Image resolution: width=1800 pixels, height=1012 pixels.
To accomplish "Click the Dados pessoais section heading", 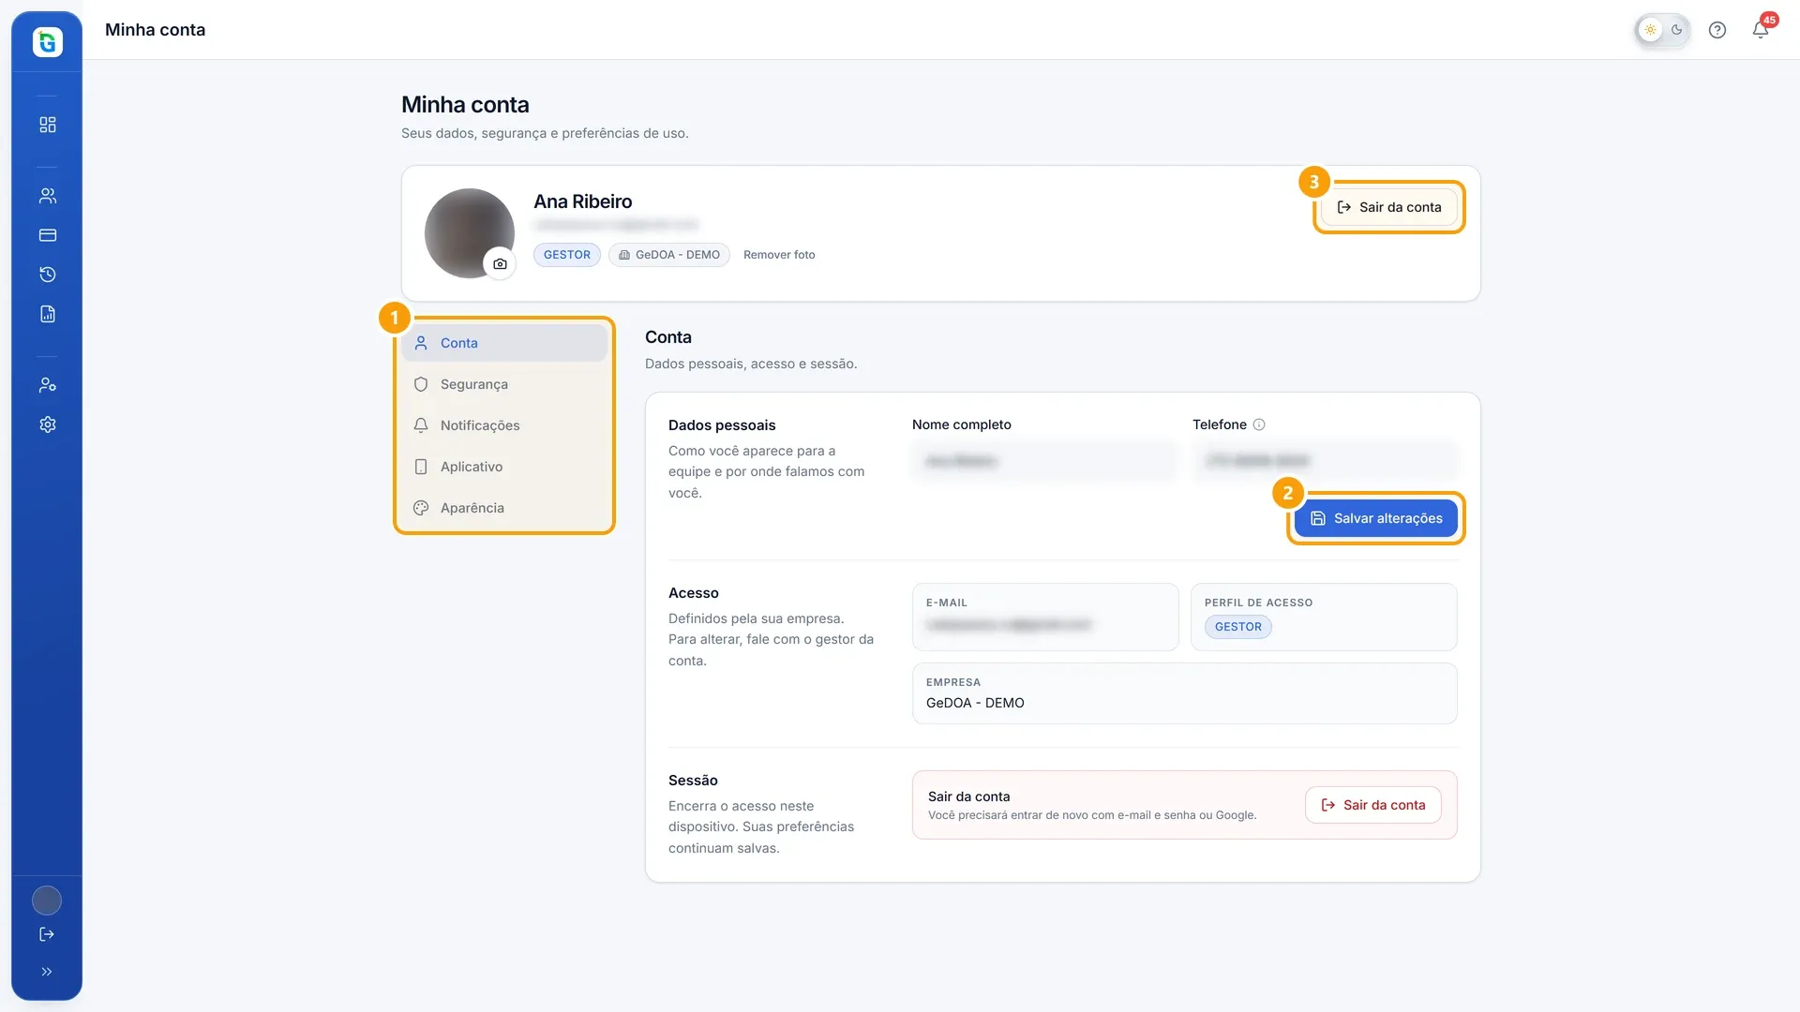I will pyautogui.click(x=722, y=425).
